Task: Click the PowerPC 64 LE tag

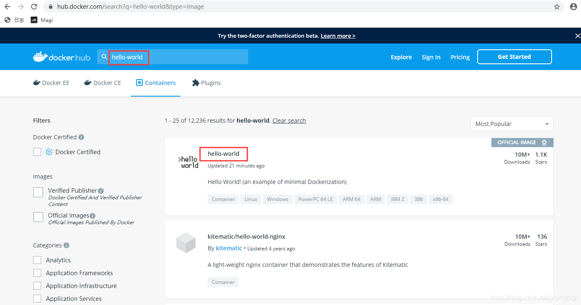Action: point(315,199)
